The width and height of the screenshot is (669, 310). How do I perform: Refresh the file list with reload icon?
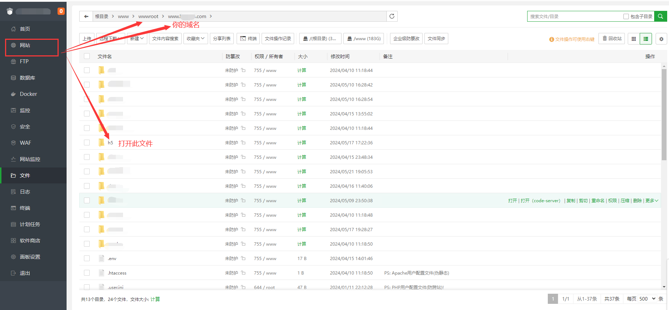392,16
